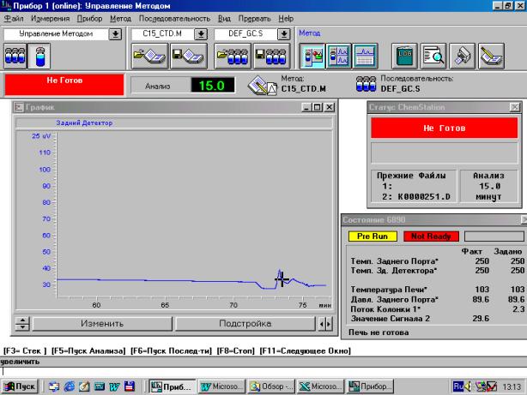
Task: Open the Пуск start button
Action: 20,386
